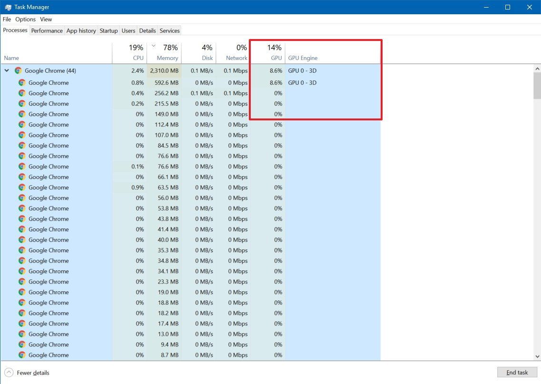Click the Chrome icon beside the 35.3 MB entry
Image resolution: width=541 pixels, height=384 pixels.
(21, 250)
